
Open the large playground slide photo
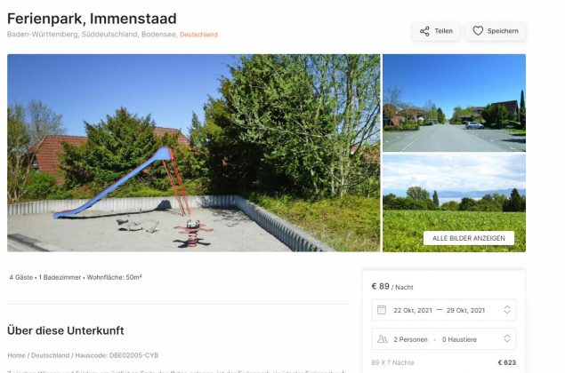[x=193, y=153]
